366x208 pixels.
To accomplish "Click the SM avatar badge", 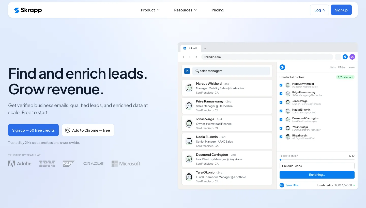I will [x=282, y=185].
